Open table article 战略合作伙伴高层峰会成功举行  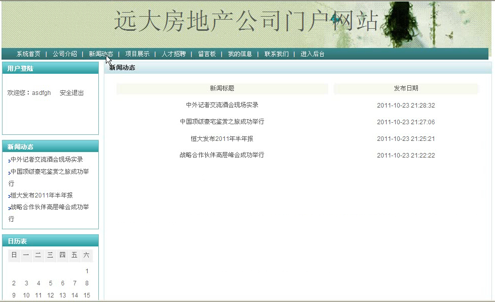point(222,155)
